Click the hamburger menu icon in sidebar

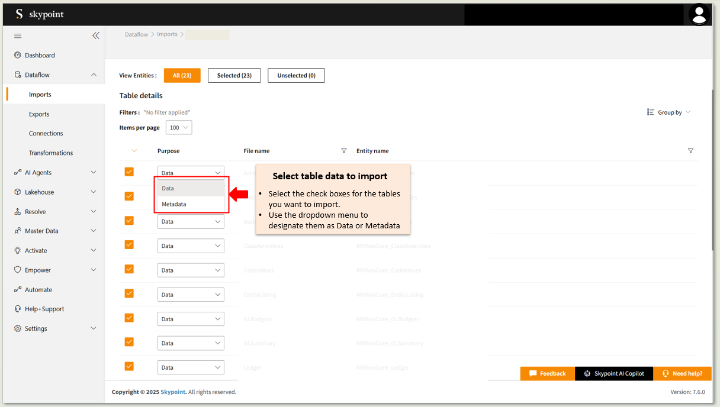point(18,36)
